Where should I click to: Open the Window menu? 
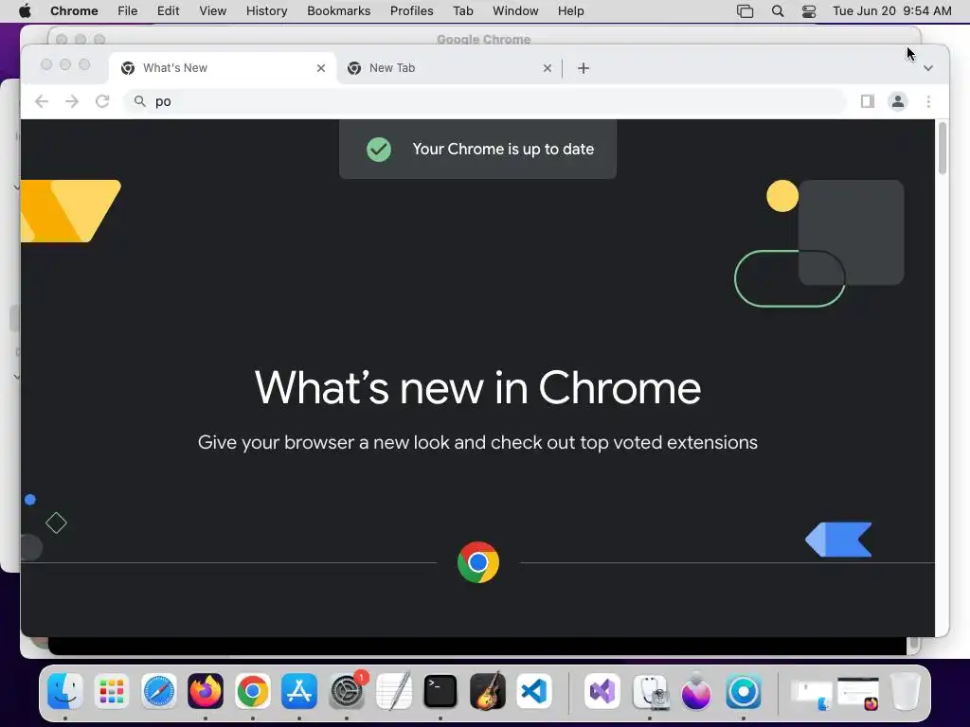[515, 11]
